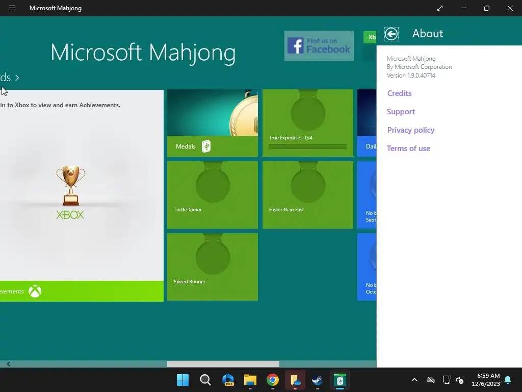Toggle full screen view with expand icon
522x392 pixels.
[440, 8]
